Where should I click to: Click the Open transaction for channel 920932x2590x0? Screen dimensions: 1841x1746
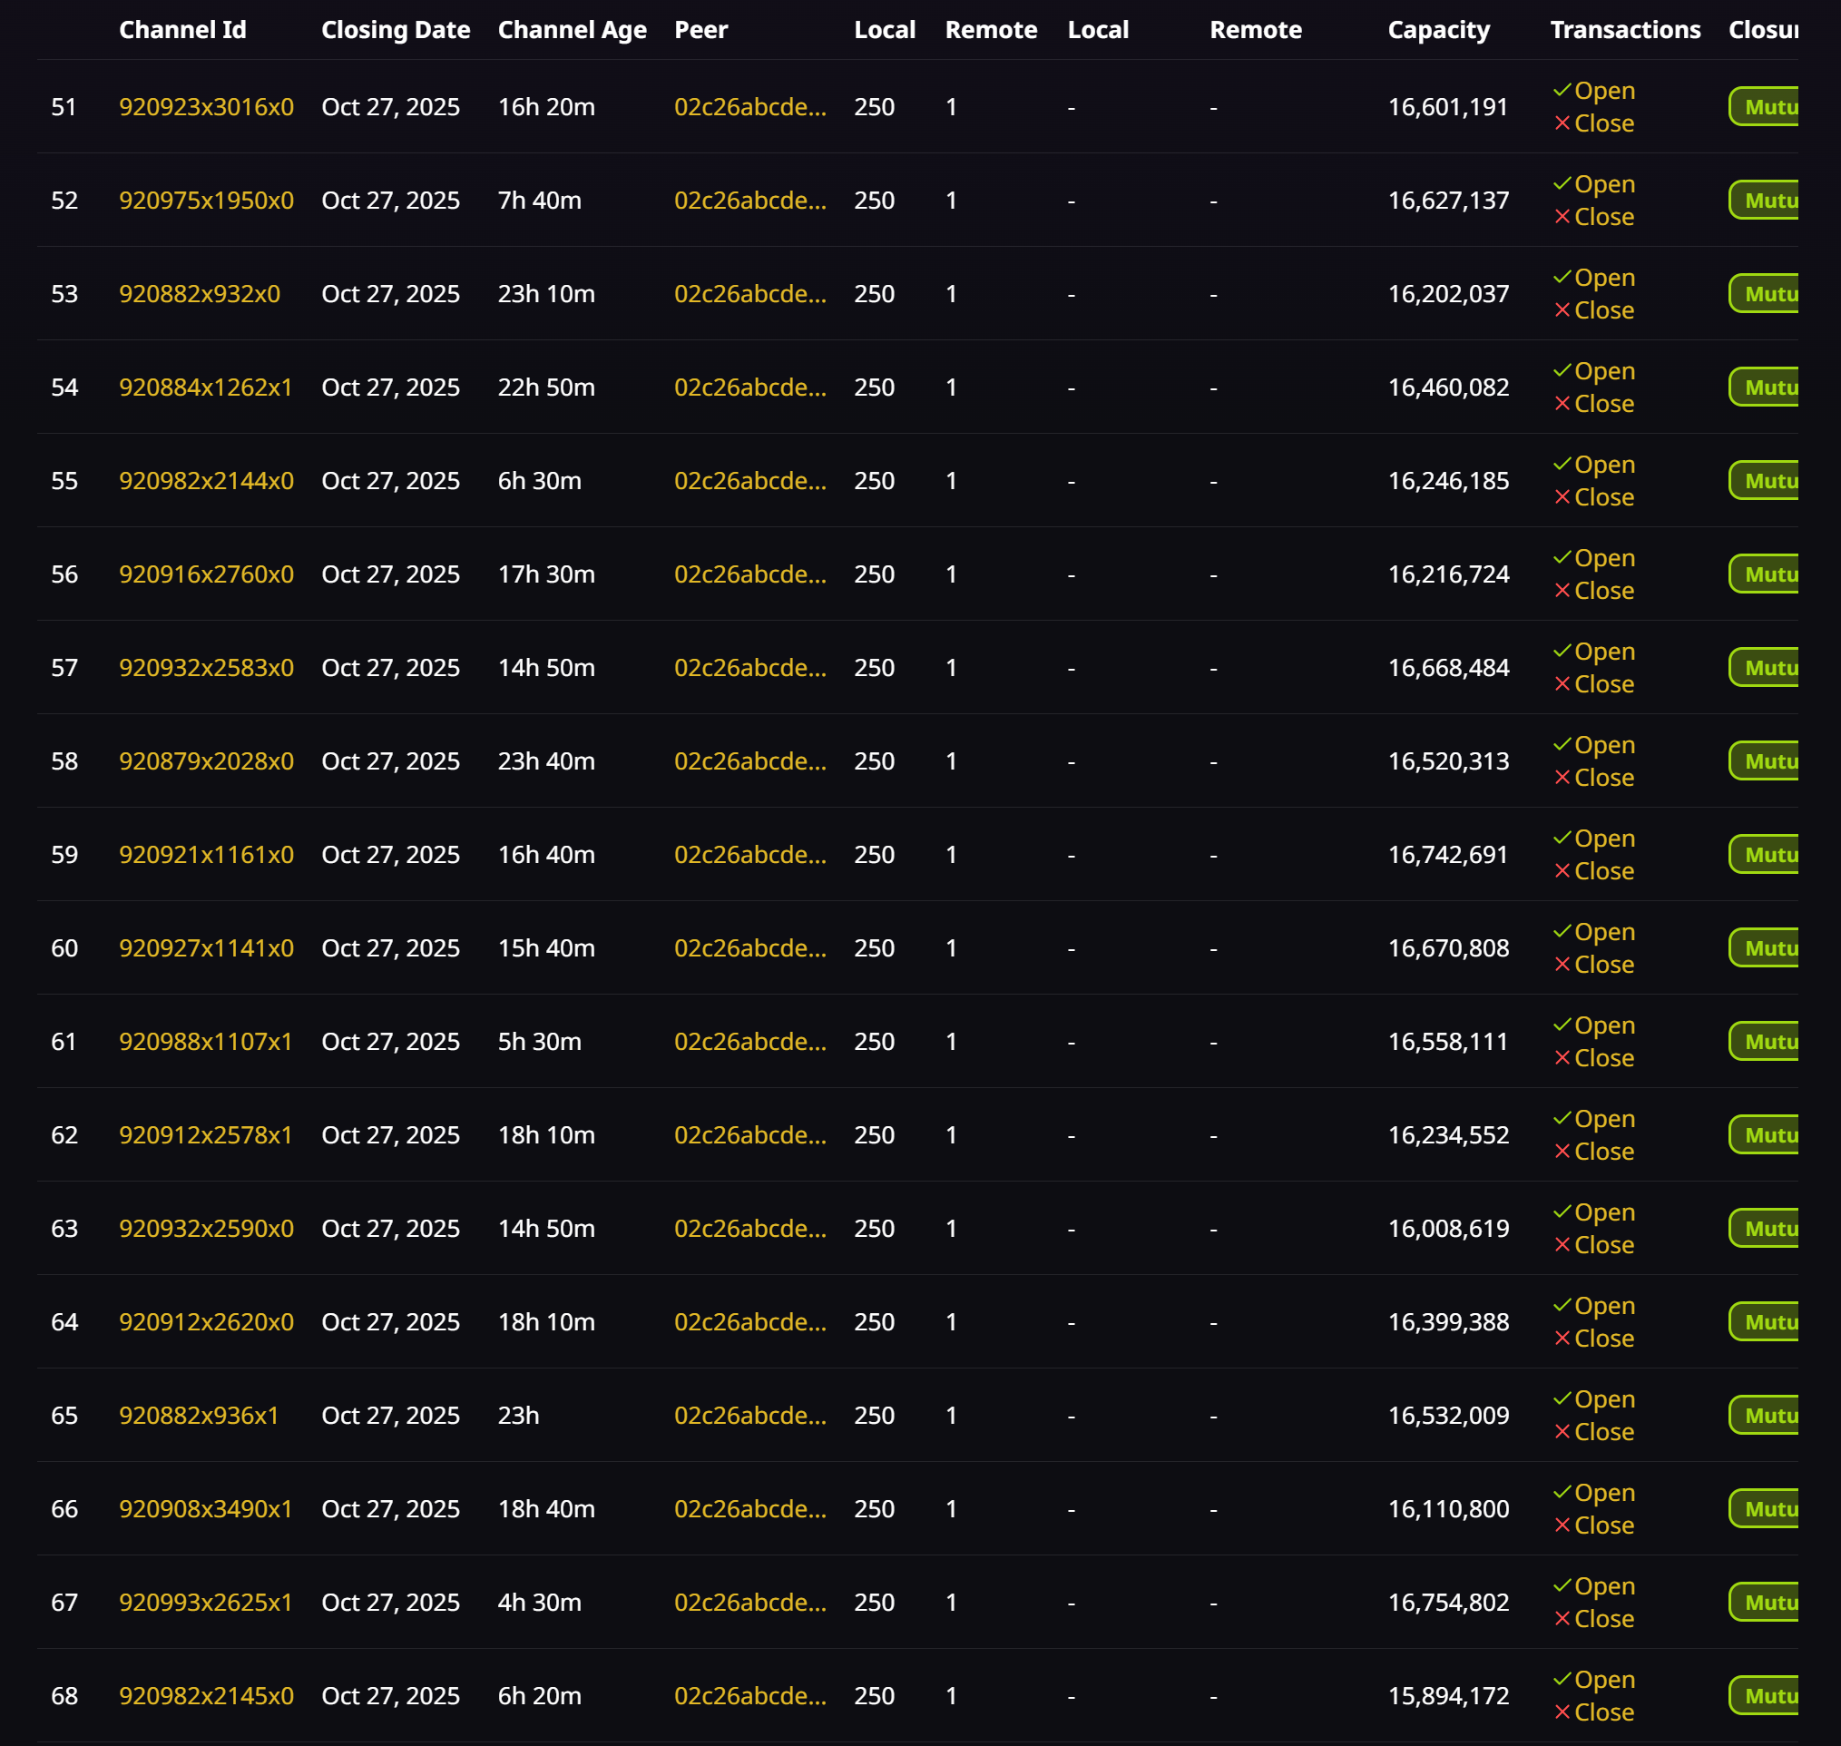pos(1602,1212)
